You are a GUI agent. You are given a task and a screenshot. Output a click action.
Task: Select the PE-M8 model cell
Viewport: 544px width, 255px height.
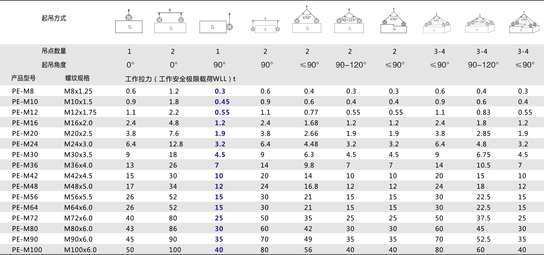click(23, 91)
